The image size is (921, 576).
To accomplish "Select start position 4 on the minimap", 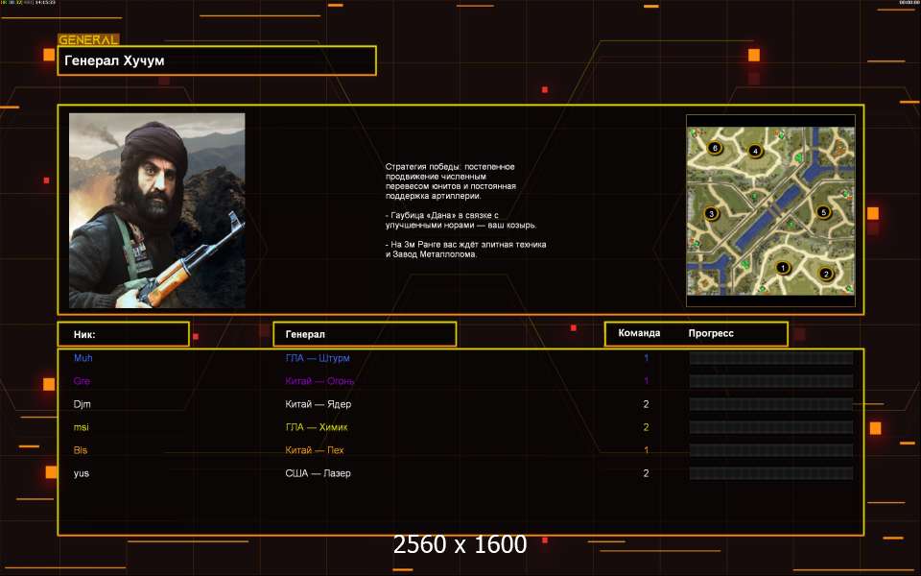I will pos(755,151).
